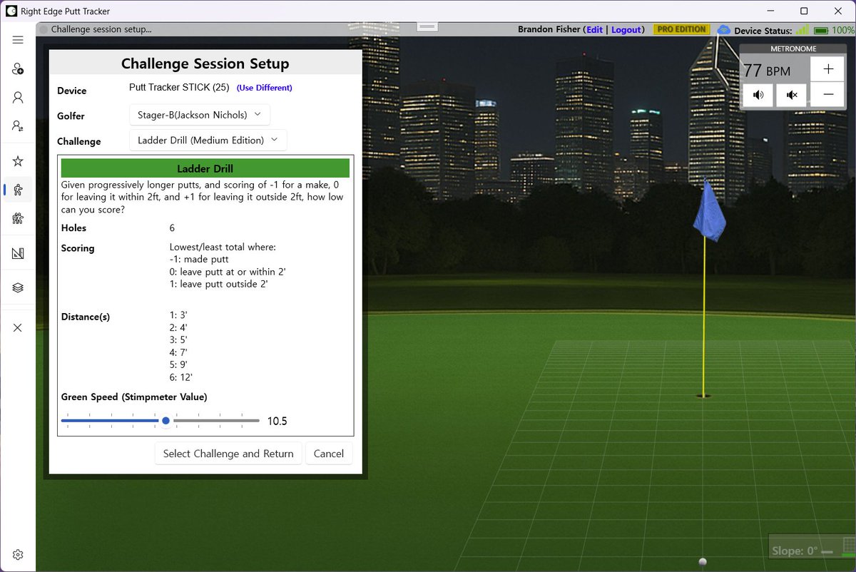Click the Device Status label
Image resolution: width=856 pixels, height=572 pixels.
pos(763,31)
